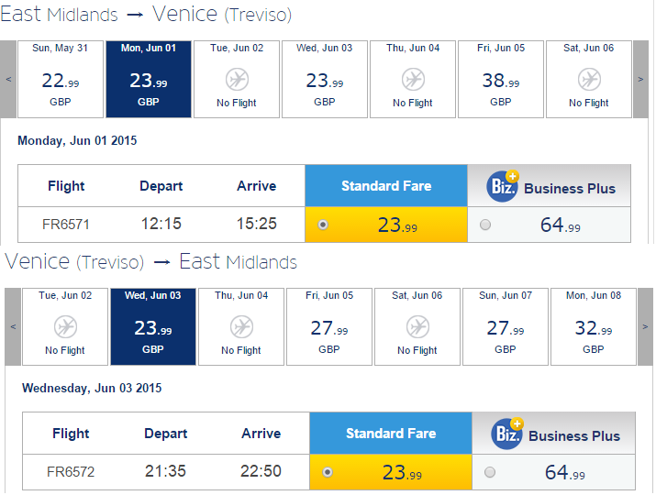Choose Fri, Jun 05 outbound 38.99 tab
656x495 pixels.
(x=501, y=80)
